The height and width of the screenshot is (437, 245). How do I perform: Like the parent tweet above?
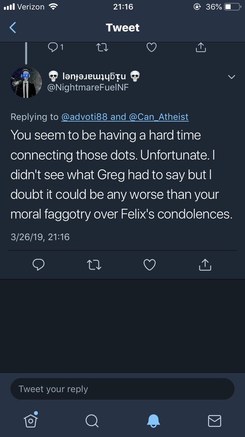click(x=151, y=47)
